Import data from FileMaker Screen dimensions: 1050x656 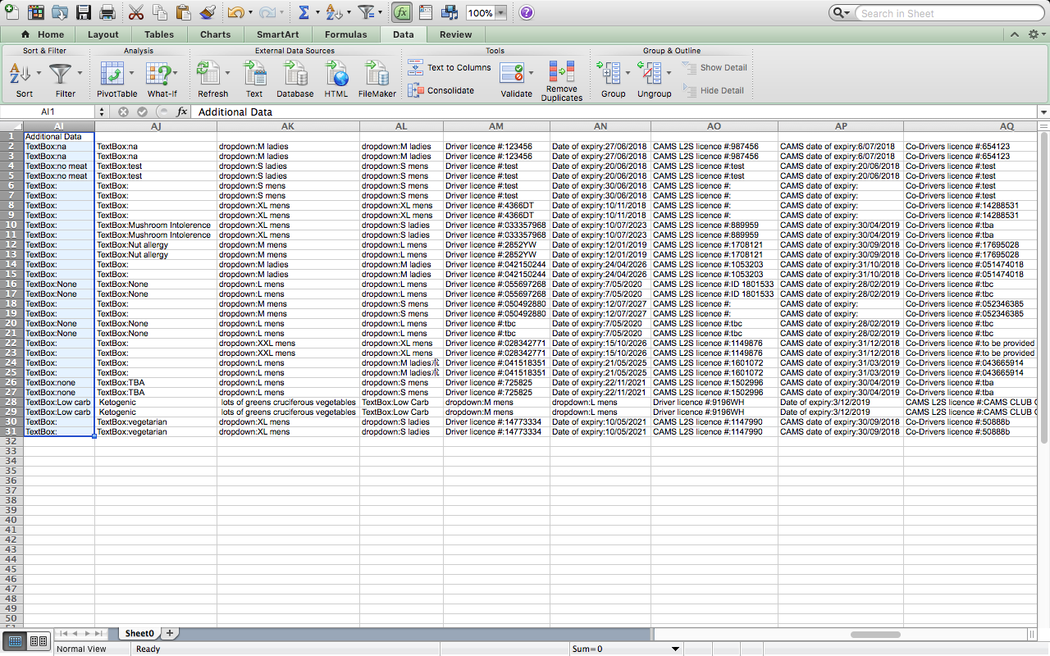click(377, 74)
